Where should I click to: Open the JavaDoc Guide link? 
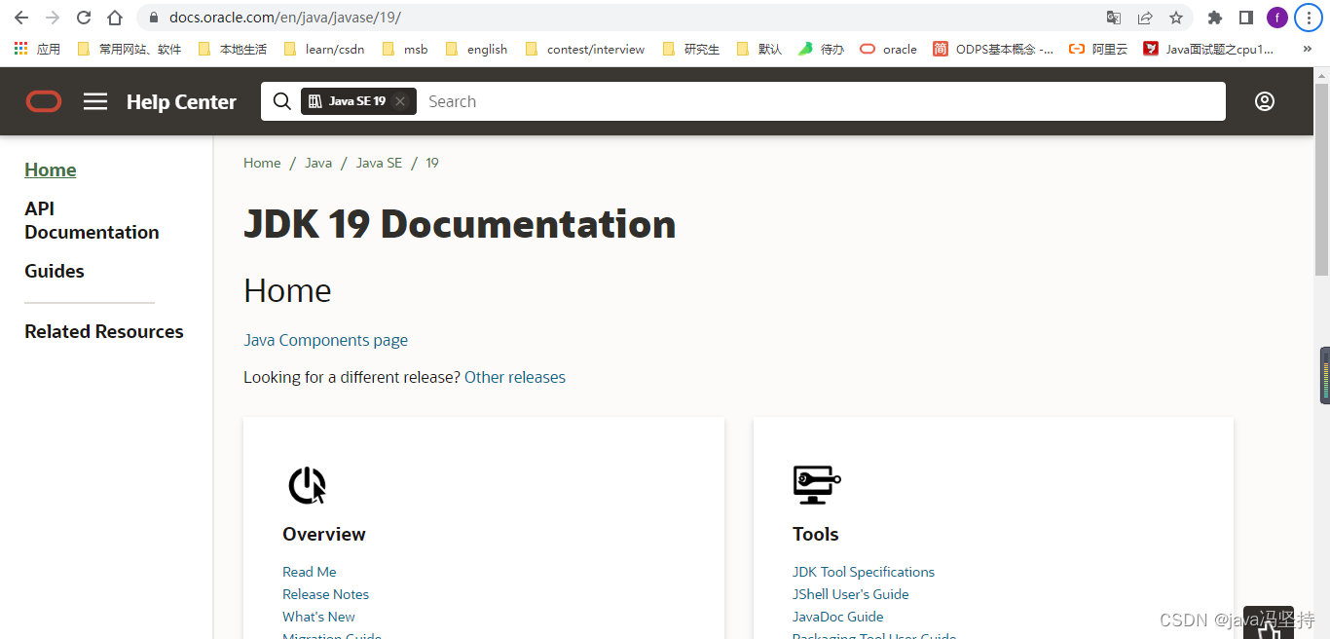(838, 617)
